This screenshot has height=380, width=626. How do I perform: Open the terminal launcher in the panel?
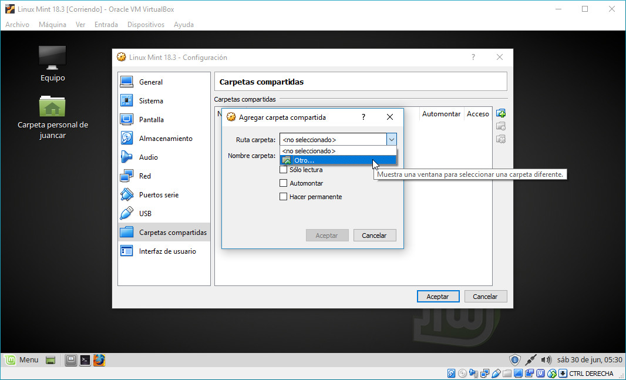[x=85, y=360]
